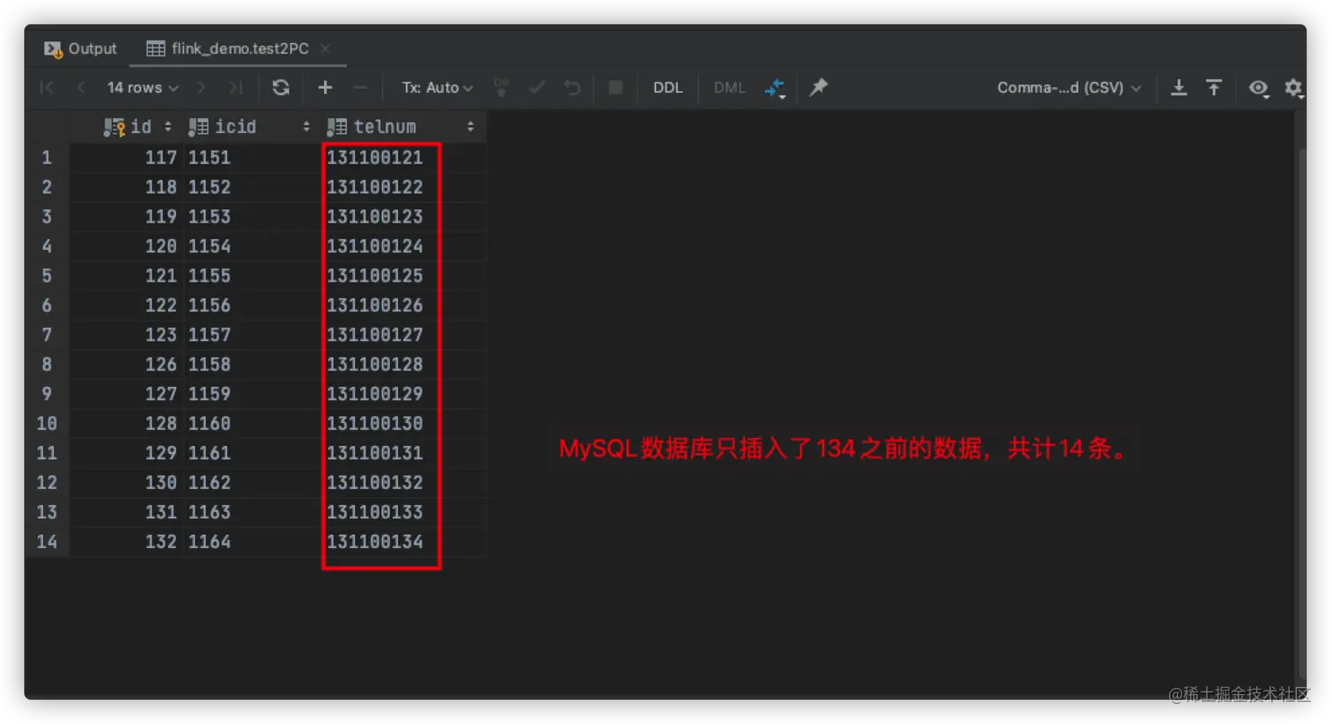The height and width of the screenshot is (724, 1331).
Task: Open the compare data sources icon
Action: coord(775,87)
